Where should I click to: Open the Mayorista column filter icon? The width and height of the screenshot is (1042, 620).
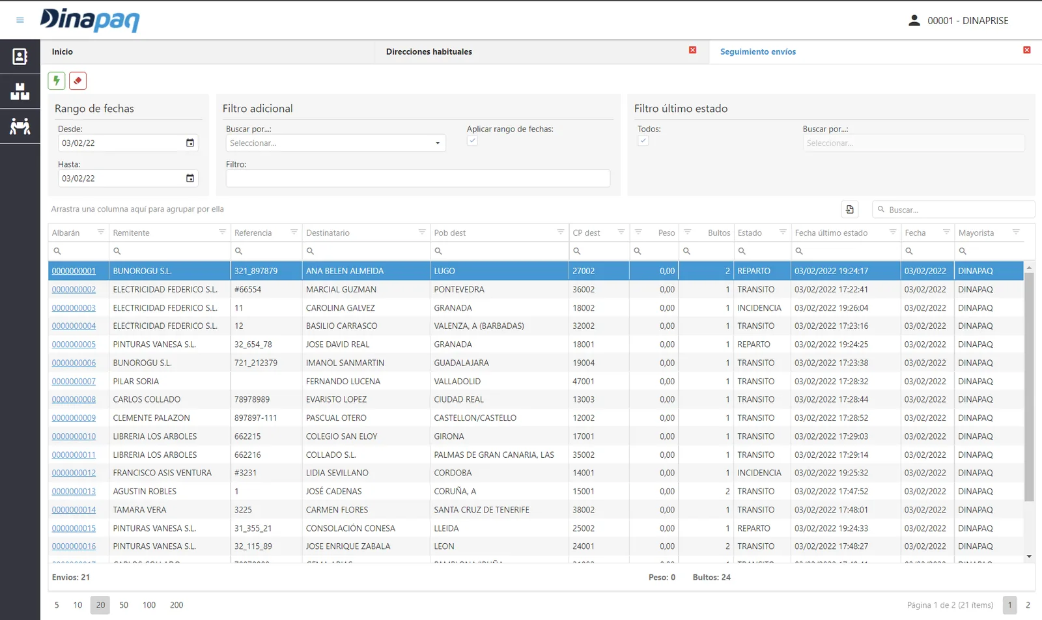tap(1016, 232)
